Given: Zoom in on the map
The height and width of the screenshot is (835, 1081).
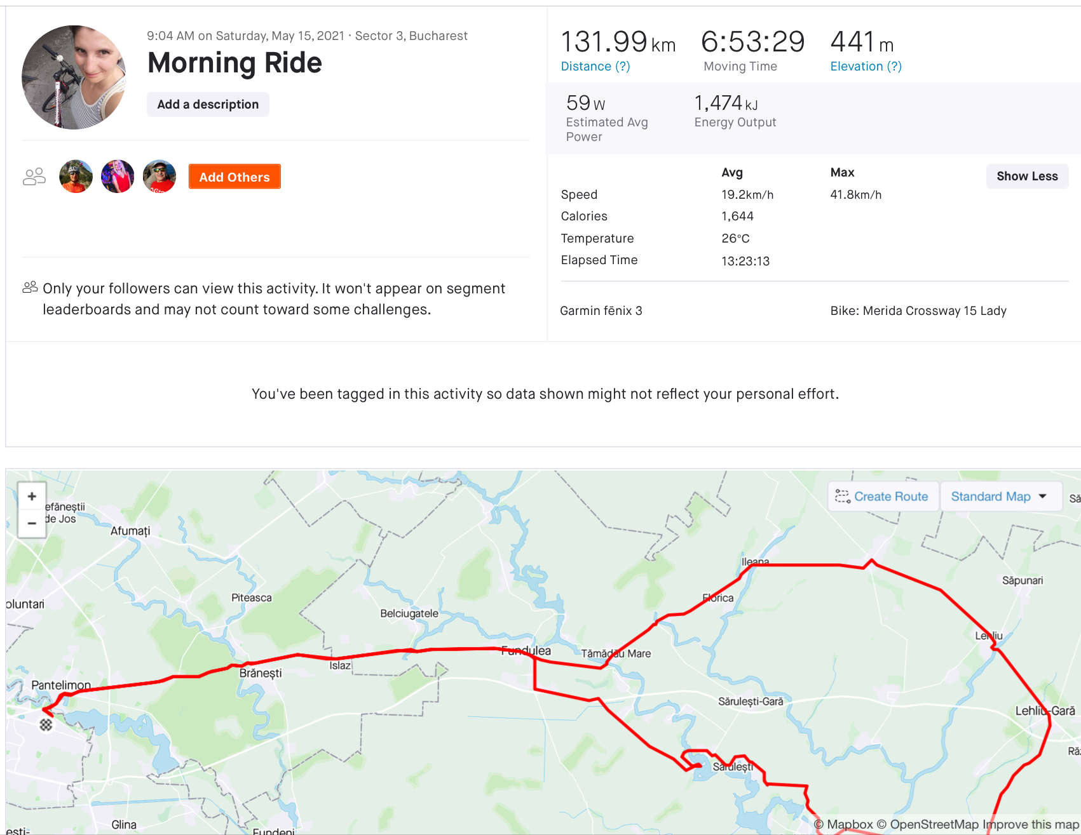Looking at the screenshot, I should point(32,497).
